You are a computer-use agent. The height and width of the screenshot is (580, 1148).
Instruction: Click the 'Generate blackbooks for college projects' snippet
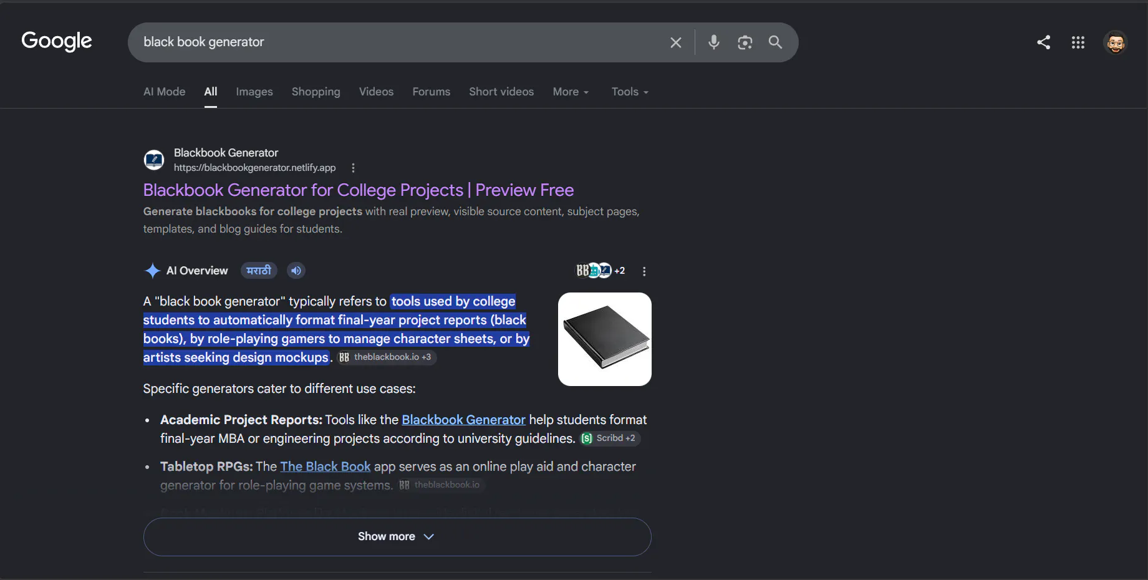[x=253, y=211]
